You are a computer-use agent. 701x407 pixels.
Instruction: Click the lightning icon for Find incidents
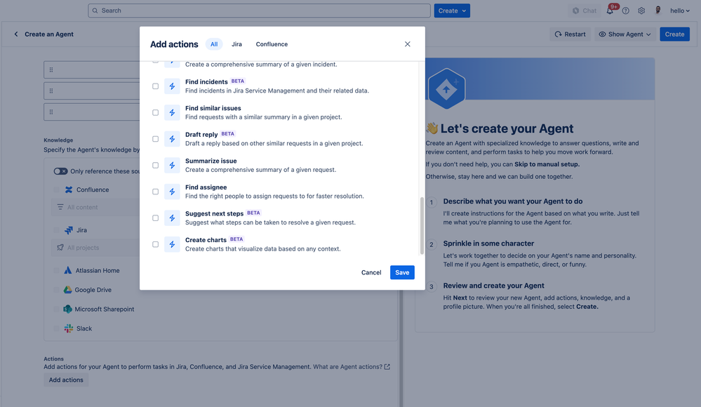172,86
